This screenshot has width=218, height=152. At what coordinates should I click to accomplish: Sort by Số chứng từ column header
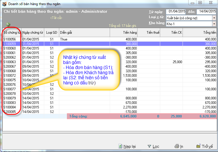tap(12, 33)
